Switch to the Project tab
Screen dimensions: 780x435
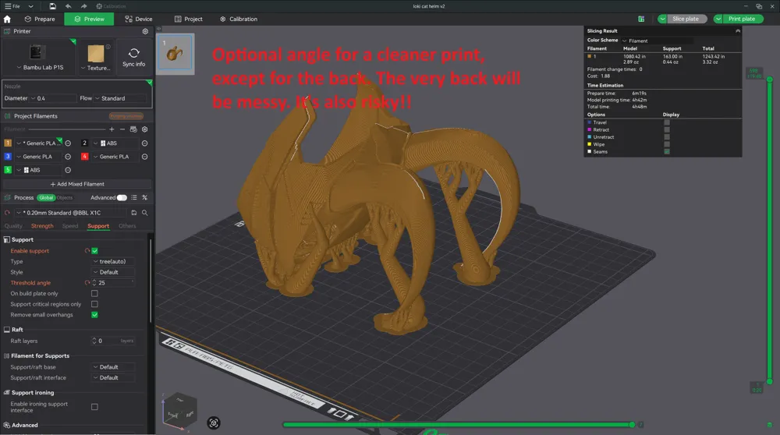(x=189, y=19)
